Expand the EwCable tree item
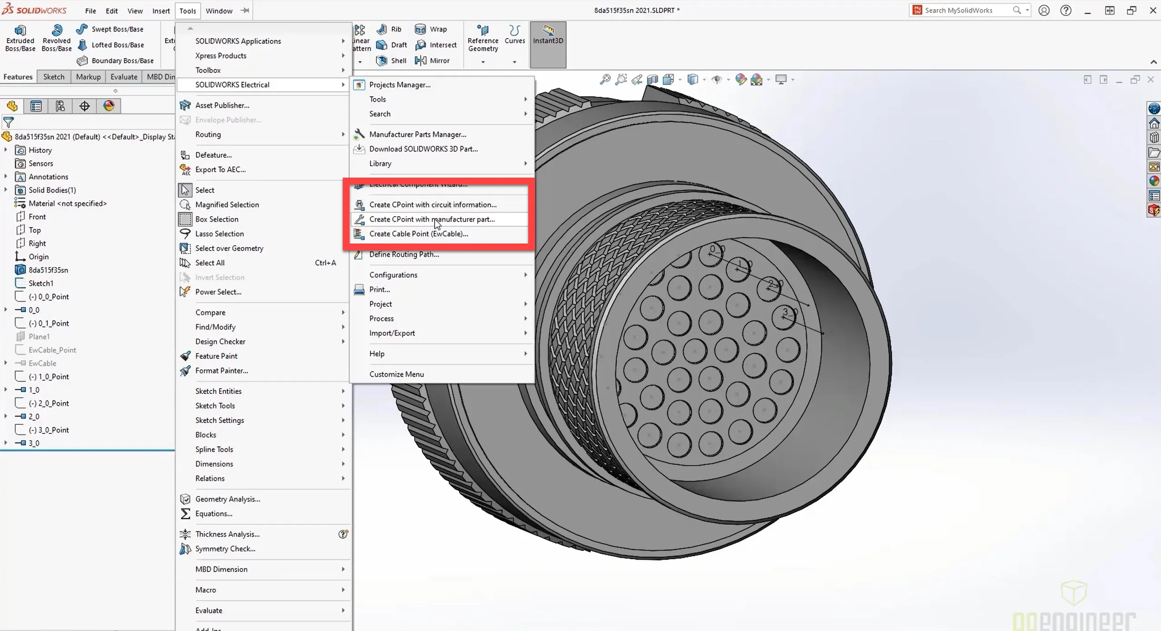Image resolution: width=1161 pixels, height=631 pixels. 6,363
